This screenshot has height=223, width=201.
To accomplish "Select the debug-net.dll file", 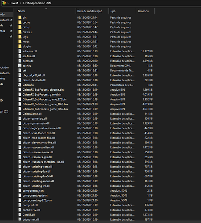I will point(31,219).
